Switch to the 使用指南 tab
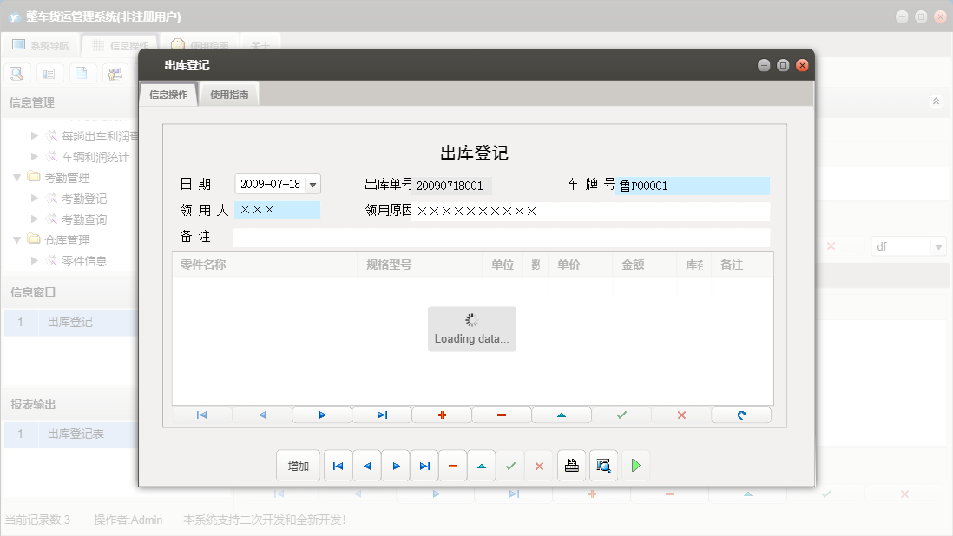This screenshot has width=953, height=536. pos(228,93)
